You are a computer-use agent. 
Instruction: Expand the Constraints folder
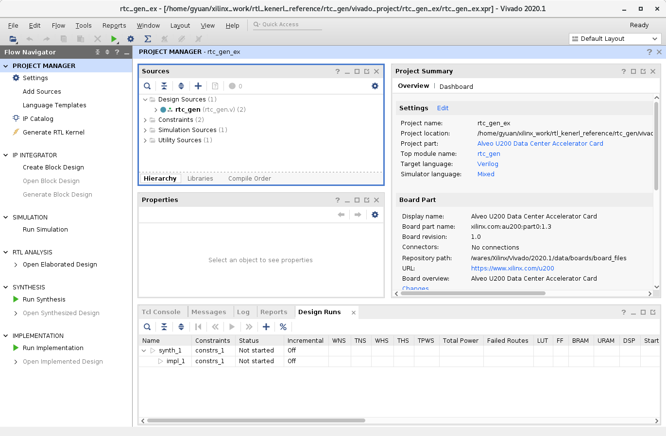click(145, 120)
